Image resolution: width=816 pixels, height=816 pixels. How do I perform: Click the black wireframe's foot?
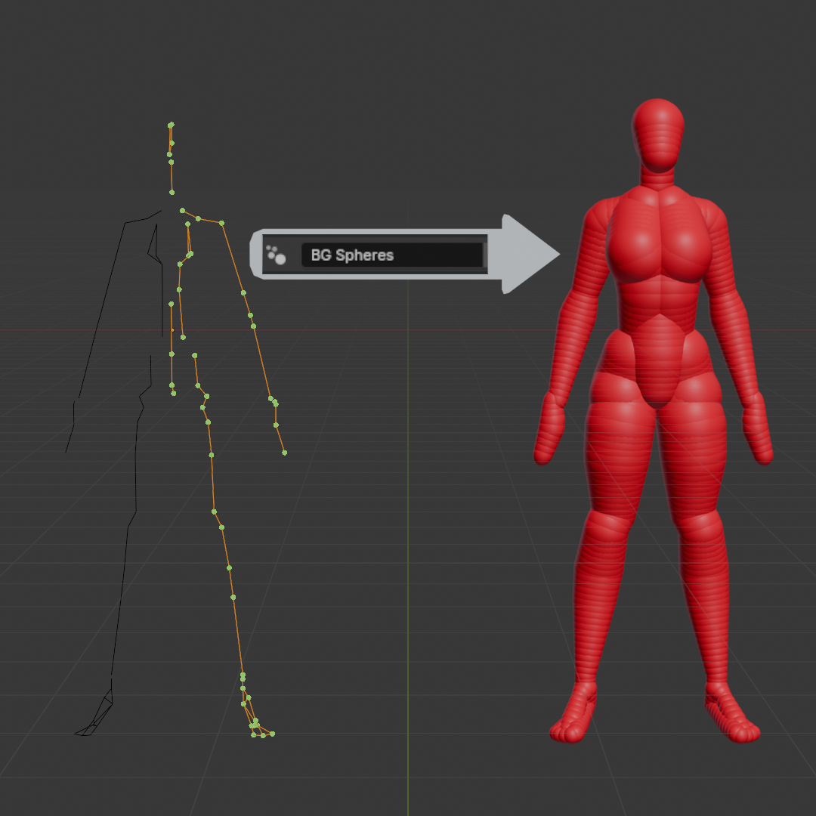(94, 714)
